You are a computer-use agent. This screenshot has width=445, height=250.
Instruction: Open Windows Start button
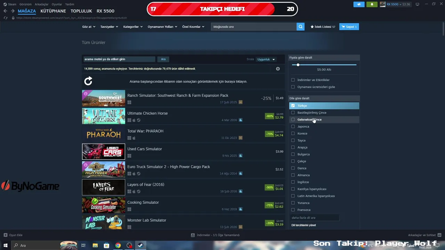coord(5,245)
